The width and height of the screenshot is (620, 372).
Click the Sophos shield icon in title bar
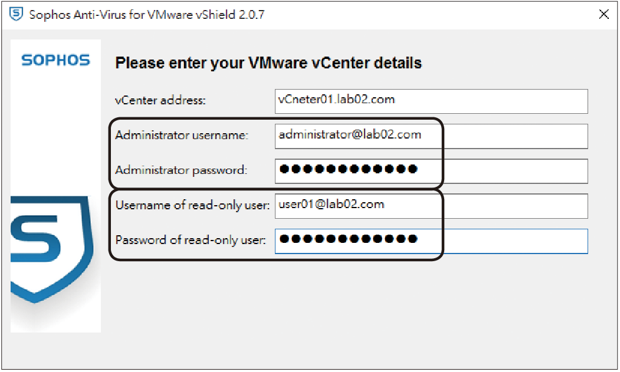(x=16, y=14)
